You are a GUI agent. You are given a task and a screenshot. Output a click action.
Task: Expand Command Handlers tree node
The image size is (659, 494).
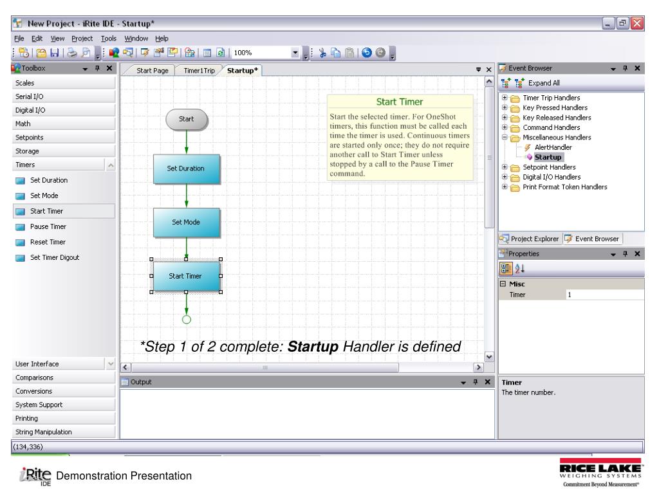(505, 127)
